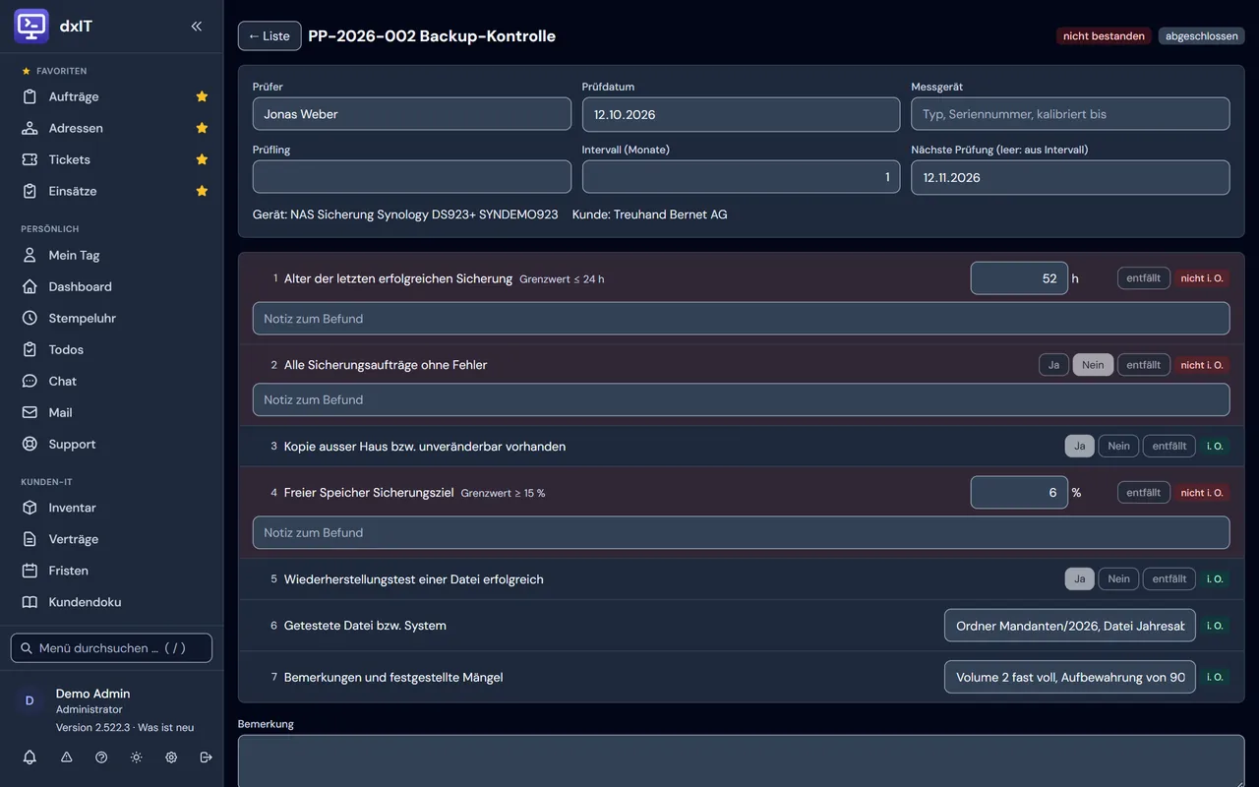
Task: Mark 'Wiederherstellungstest einer Datei' as entfällt
Action: (x=1169, y=579)
